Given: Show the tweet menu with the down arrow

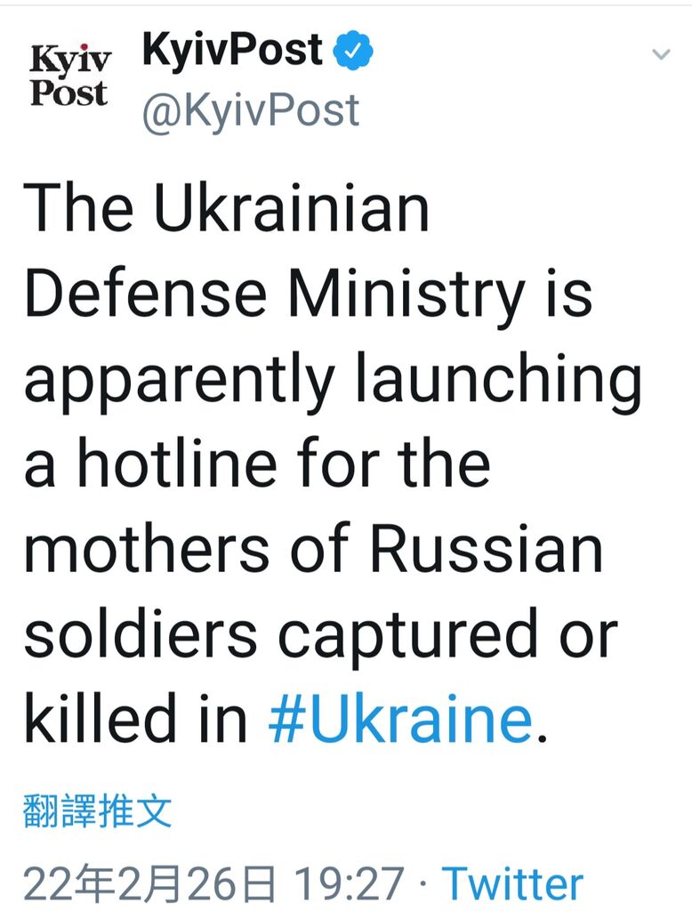Looking at the screenshot, I should point(661,54).
